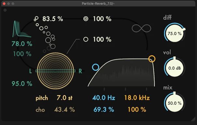
Task: Click the single circle icon beside 100 %
Action: click(x=86, y=39)
